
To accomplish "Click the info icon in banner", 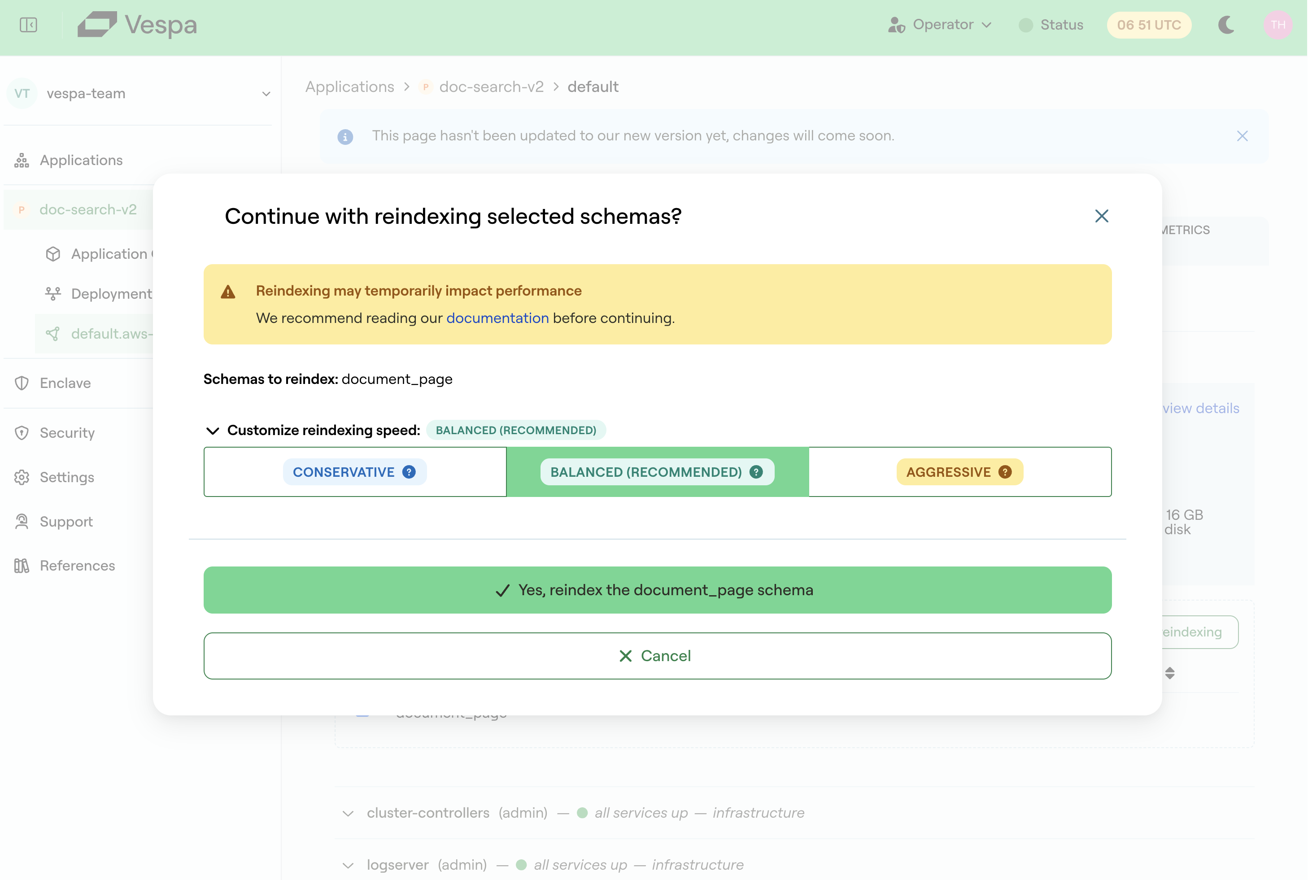I will click(345, 136).
